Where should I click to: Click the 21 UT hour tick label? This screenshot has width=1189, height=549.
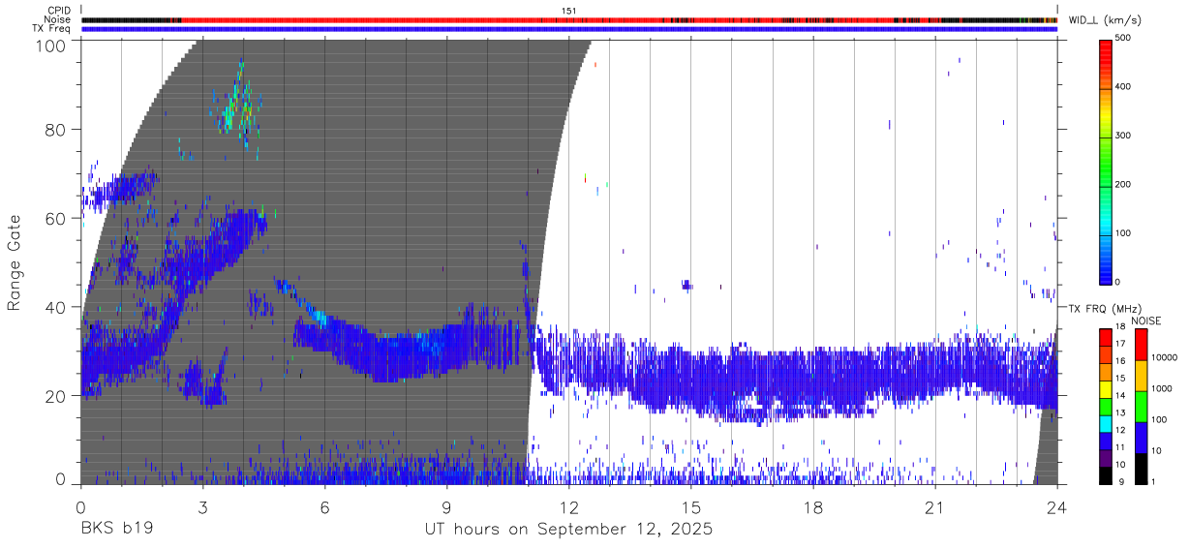[934, 507]
